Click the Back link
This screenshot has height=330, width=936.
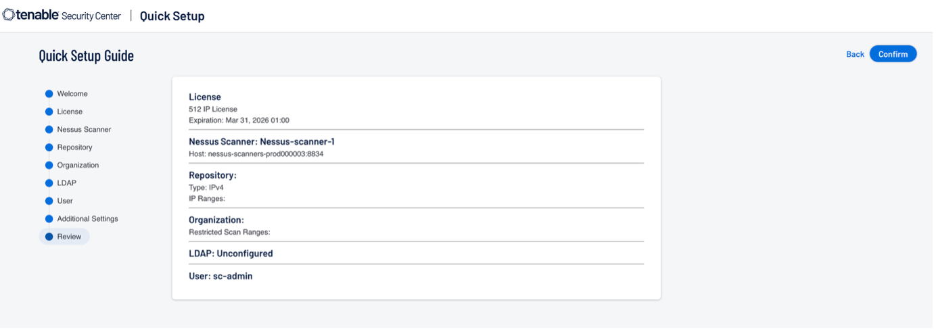855,54
